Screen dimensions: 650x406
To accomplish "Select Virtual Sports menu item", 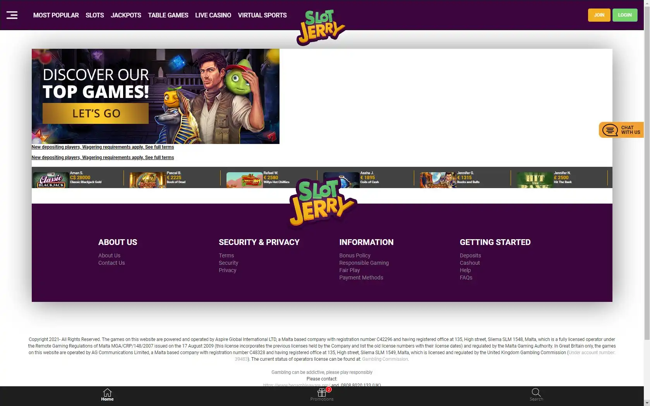I will (262, 15).
